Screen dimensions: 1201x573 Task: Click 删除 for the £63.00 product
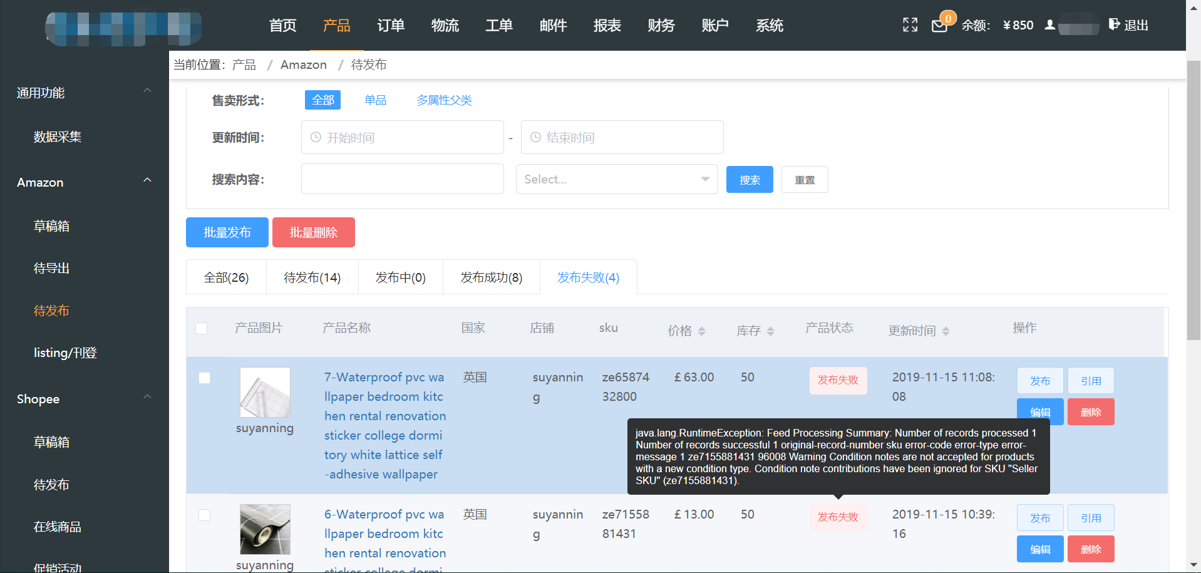(1091, 412)
